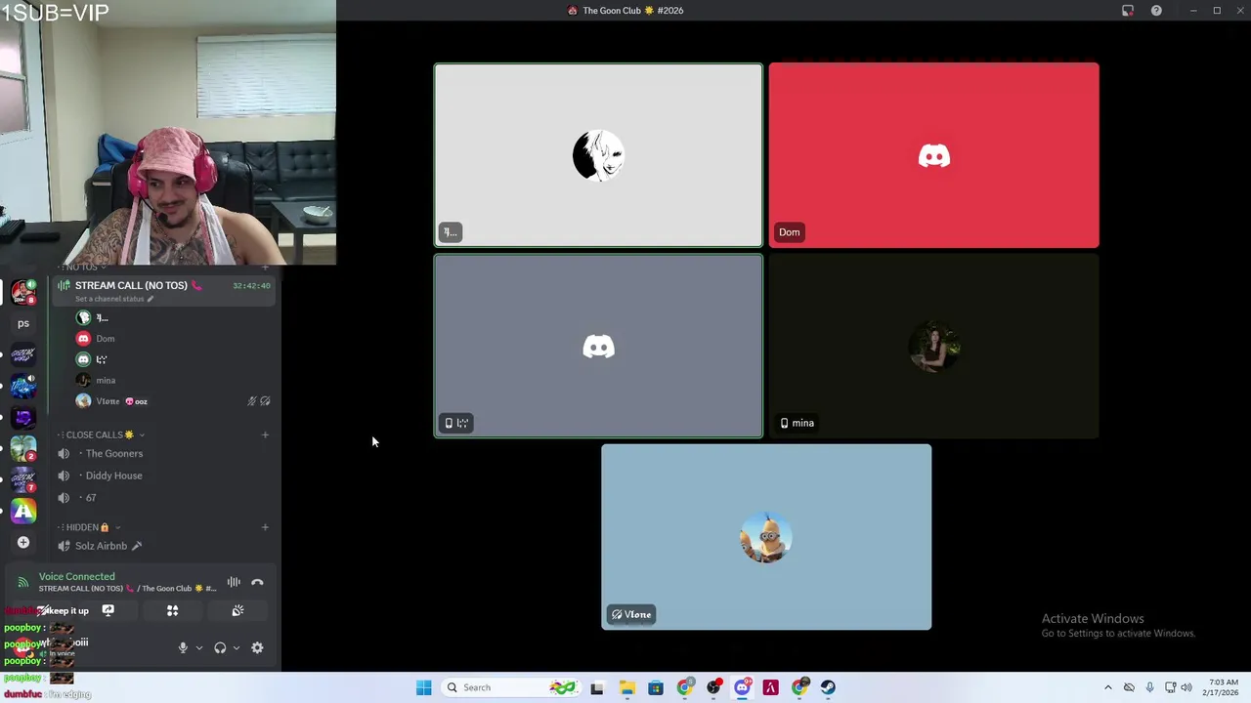Image resolution: width=1251 pixels, height=703 pixels.
Task: Focus mina's dark video tile
Action: coord(933,346)
